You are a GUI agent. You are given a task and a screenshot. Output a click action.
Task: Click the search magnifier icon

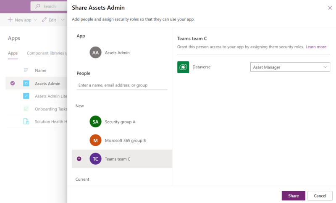tap(38, 6)
